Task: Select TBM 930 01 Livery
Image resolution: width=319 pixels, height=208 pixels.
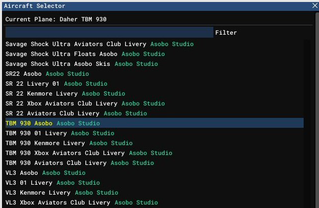Action: pyautogui.click(x=154, y=133)
